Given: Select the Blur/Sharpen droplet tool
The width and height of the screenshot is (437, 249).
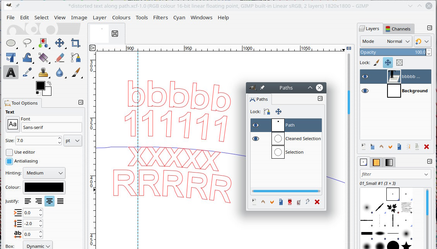Looking at the screenshot, I should coord(60,72).
